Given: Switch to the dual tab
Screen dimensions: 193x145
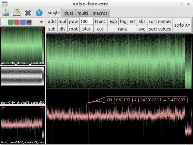Looking at the screenshot, I should [x=68, y=13].
